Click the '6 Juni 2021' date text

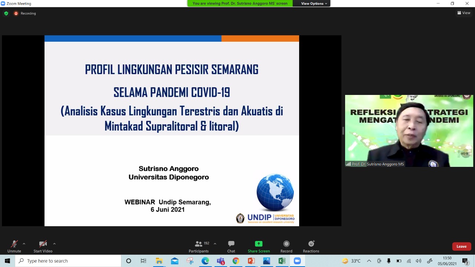pyautogui.click(x=167, y=210)
